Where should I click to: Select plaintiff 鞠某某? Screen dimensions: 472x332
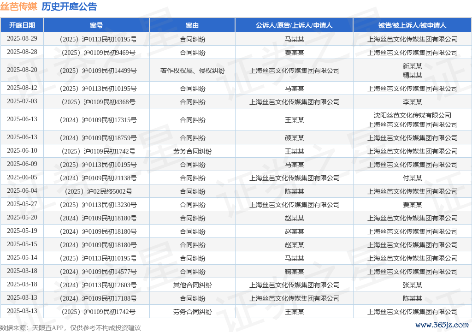(294, 272)
